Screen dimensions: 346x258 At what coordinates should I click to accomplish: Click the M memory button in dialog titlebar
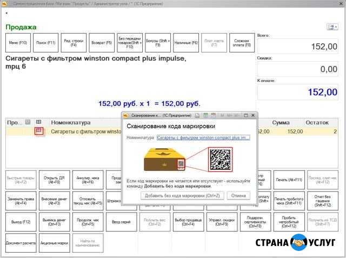pos(222,115)
